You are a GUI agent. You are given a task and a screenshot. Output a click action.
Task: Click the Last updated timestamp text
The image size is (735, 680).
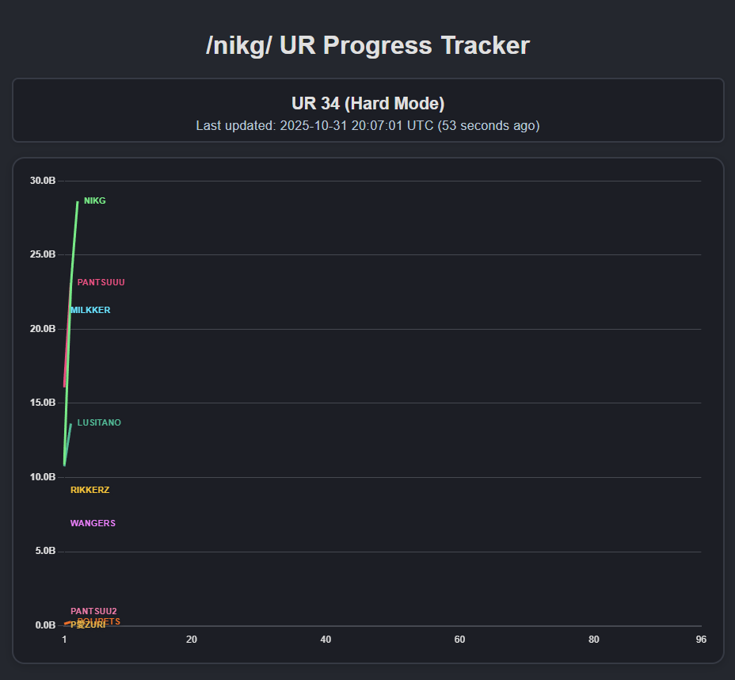coord(368,126)
